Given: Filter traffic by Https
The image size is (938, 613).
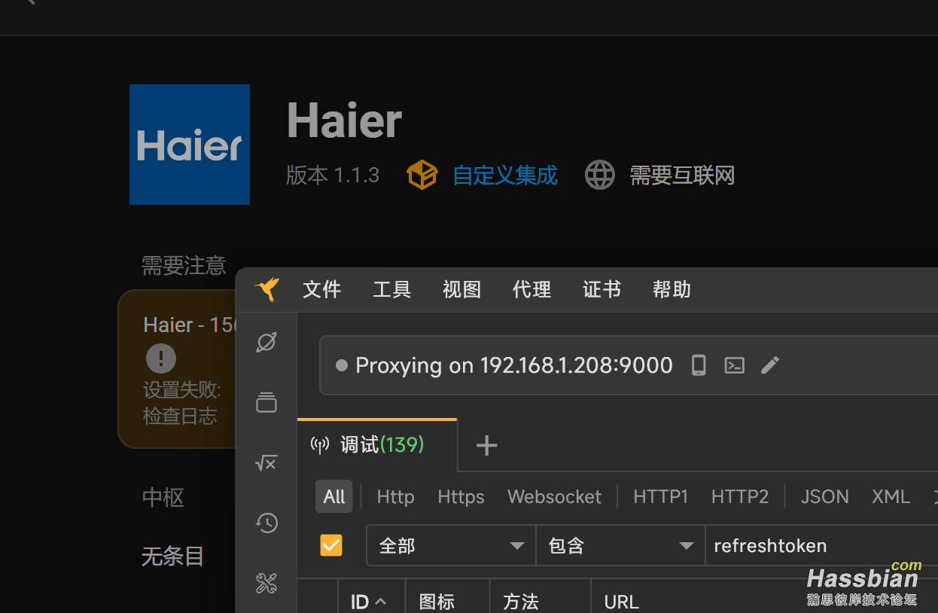Looking at the screenshot, I should [x=461, y=497].
